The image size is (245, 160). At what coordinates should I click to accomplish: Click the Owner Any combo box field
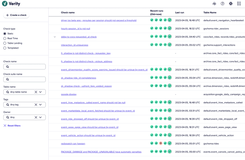click(x=24, y=117)
